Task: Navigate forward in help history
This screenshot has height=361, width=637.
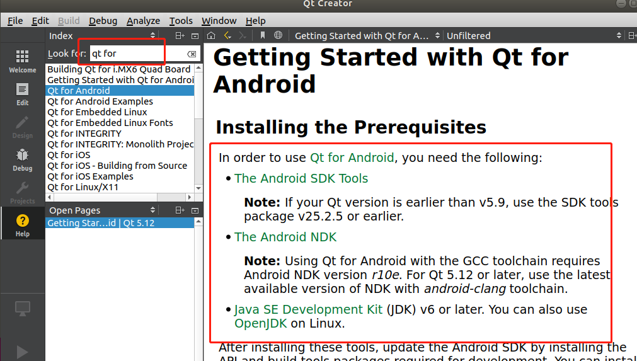Action: tap(243, 36)
